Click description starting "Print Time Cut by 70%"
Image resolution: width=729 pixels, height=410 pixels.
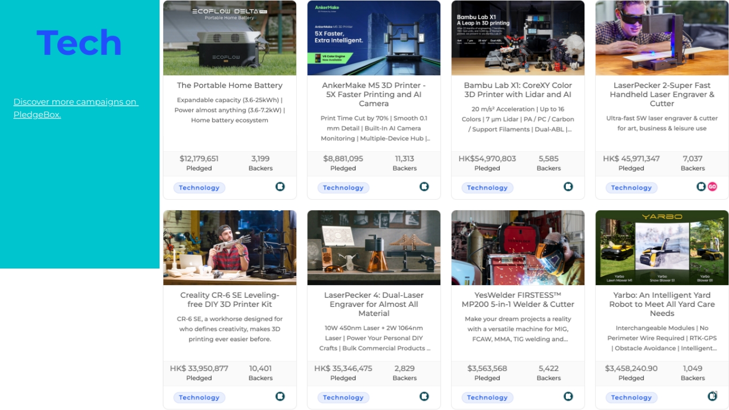(x=374, y=128)
